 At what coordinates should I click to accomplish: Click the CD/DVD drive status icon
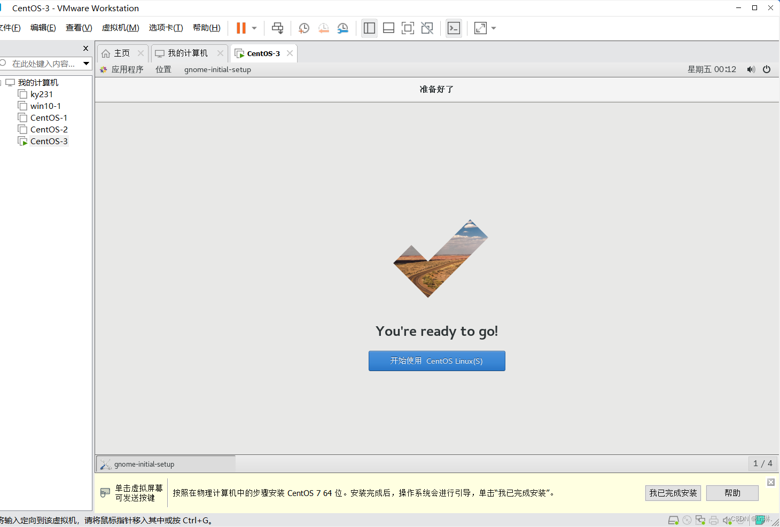(687, 520)
